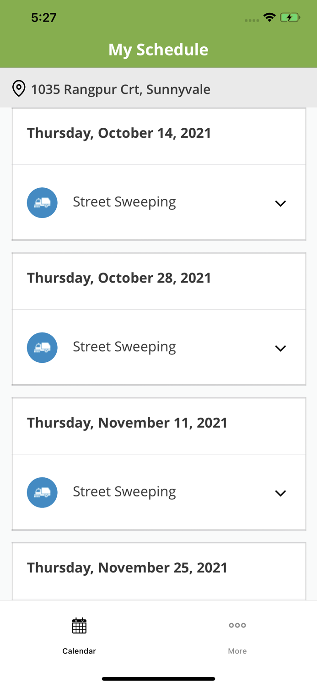The width and height of the screenshot is (317, 687).
Task: Select the Street Sweeping truck icon for October 14
Action: click(x=42, y=202)
